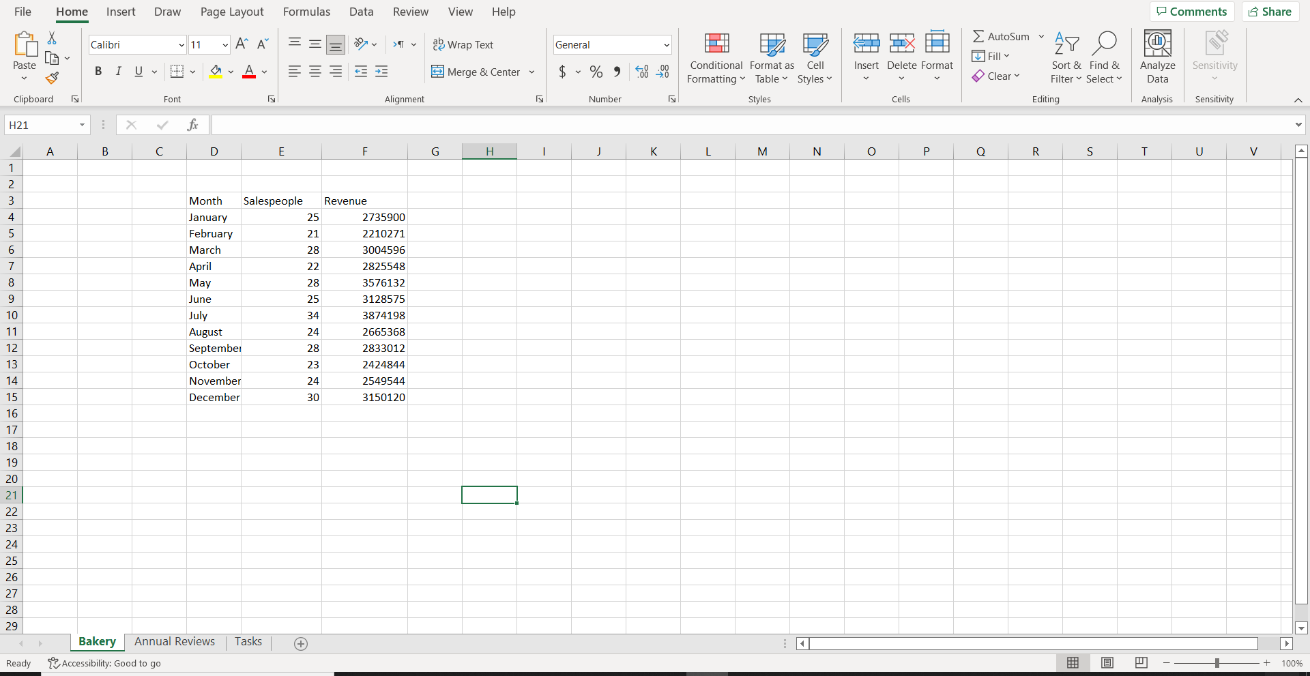This screenshot has width=1310, height=676.
Task: Click the Delete cells icon
Action: 902,44
